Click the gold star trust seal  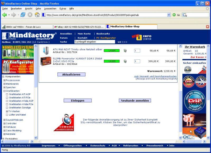click(x=188, y=69)
